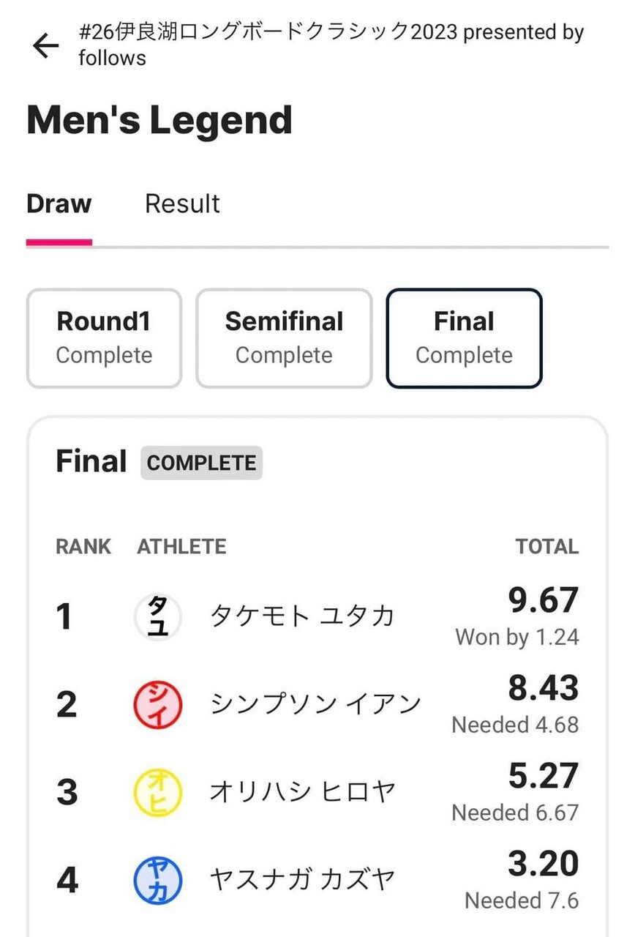Open athlete タケモト ユタカ name

302,616
